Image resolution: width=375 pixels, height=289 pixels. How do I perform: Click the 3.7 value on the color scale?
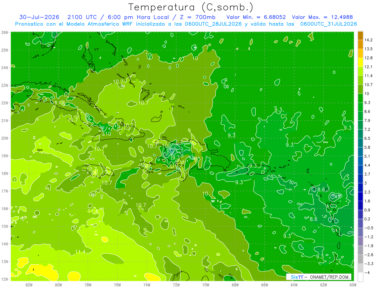tap(367, 174)
